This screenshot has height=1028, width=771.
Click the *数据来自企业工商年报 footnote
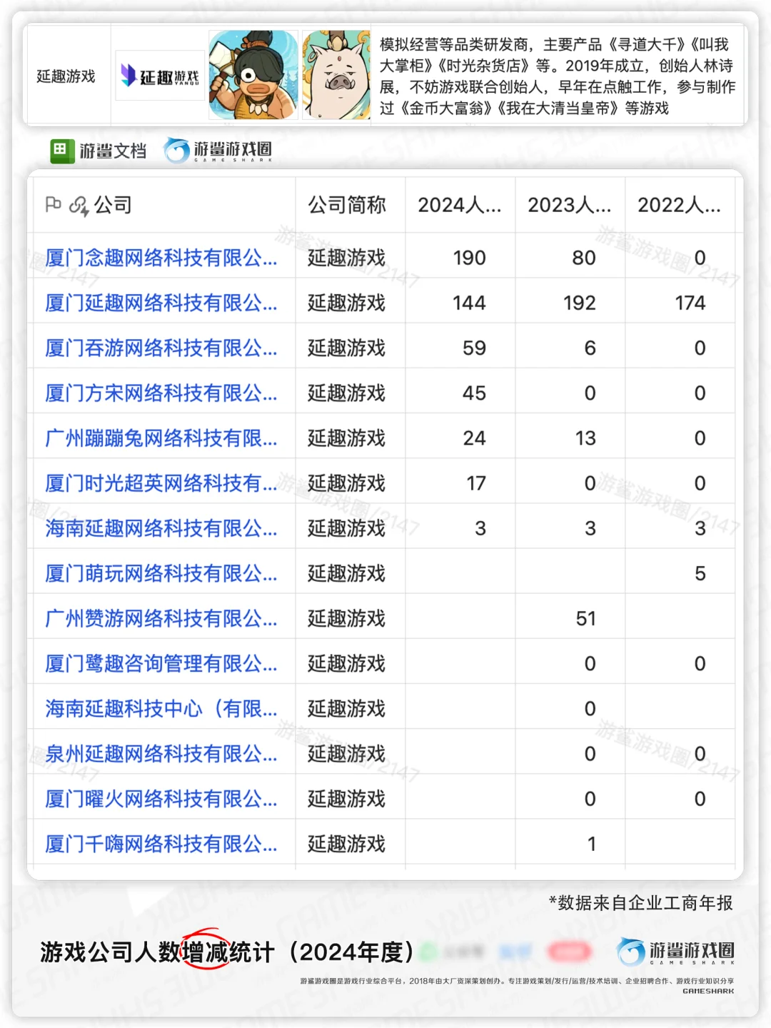point(640,903)
